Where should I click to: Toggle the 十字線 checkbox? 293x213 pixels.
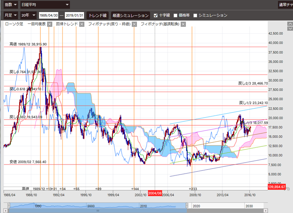click(x=156, y=15)
